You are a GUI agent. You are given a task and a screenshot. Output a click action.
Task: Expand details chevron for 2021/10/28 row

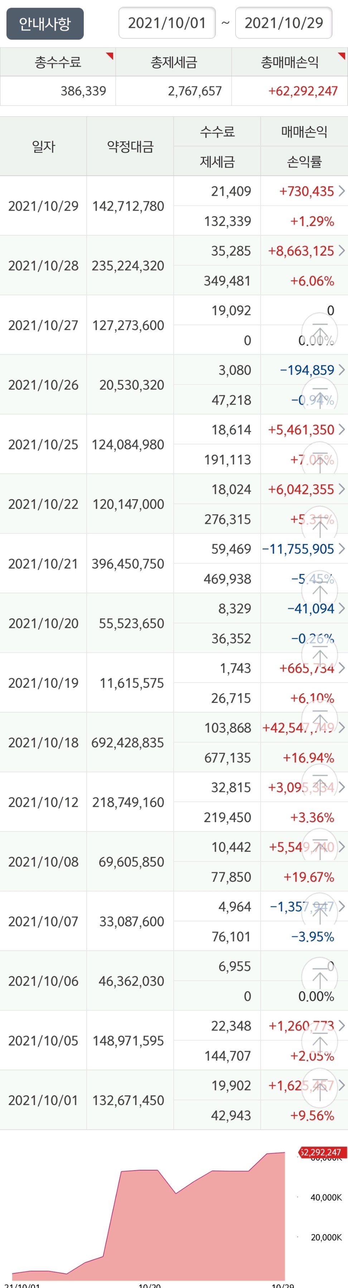pyautogui.click(x=342, y=251)
